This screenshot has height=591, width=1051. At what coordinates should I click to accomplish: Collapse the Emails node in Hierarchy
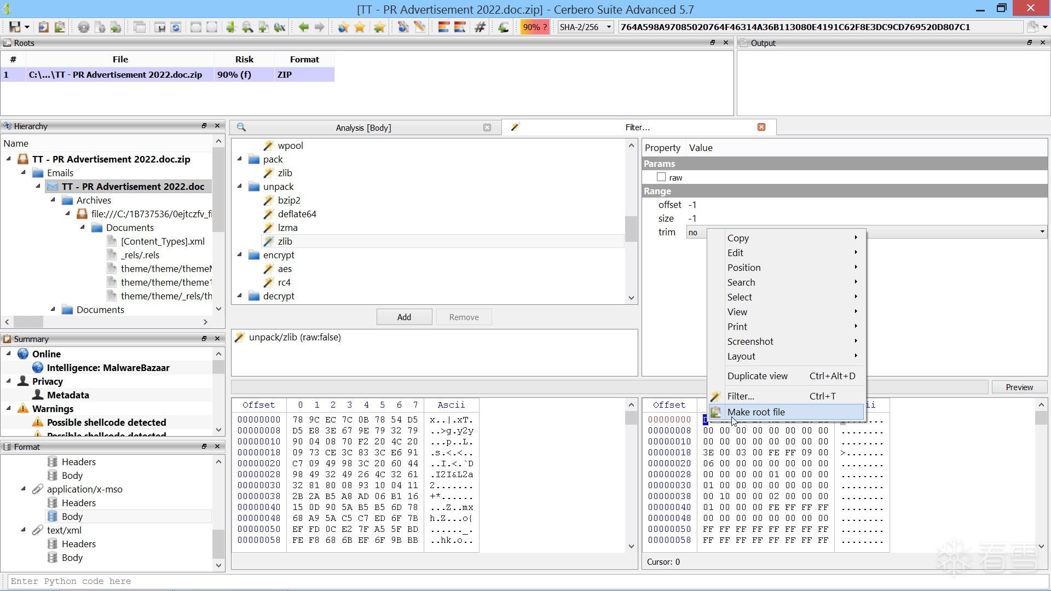click(24, 173)
